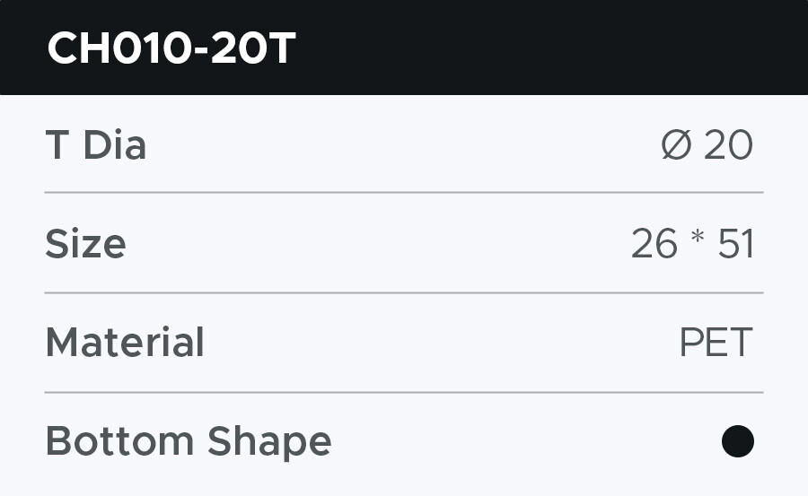Click the word Dia in the first row
Image resolution: width=808 pixels, height=496 pixels.
click(114, 145)
